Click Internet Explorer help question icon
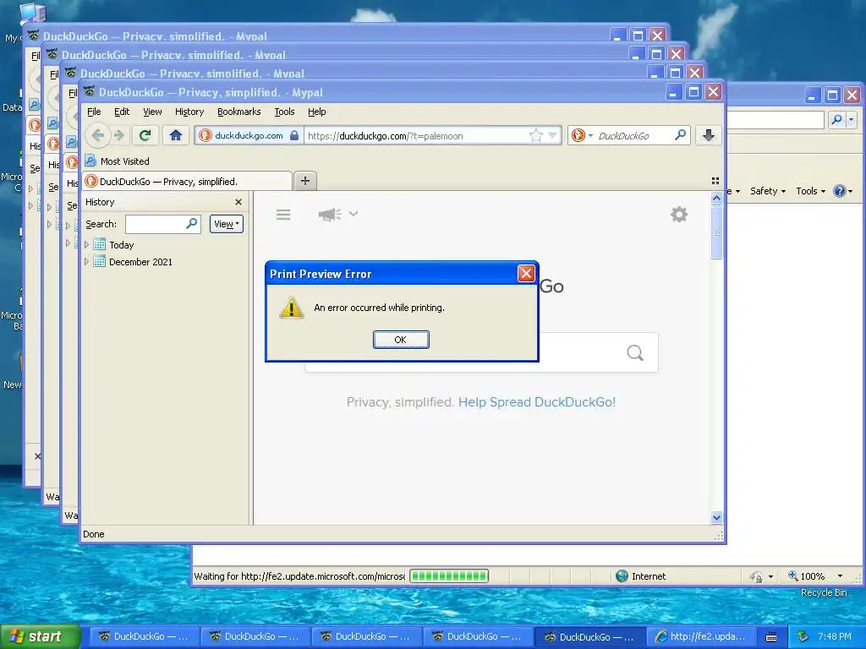This screenshot has height=649, width=866. click(x=840, y=191)
